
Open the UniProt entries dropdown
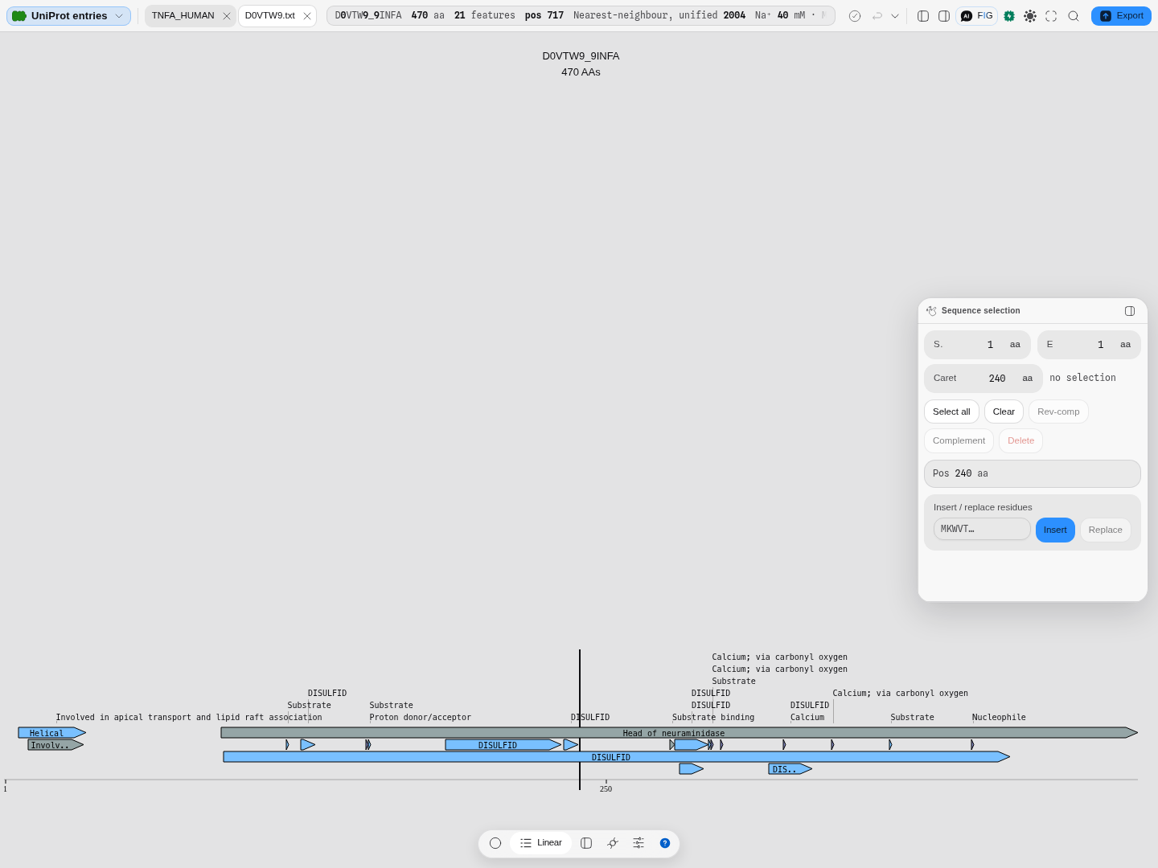[68, 16]
